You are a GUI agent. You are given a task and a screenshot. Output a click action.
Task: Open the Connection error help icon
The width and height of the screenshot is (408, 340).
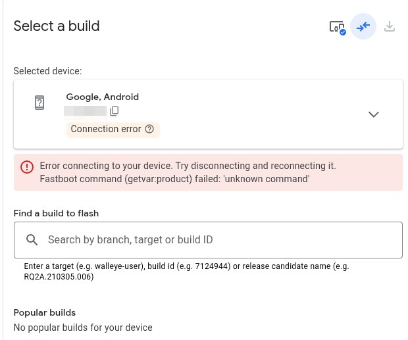[x=149, y=129]
